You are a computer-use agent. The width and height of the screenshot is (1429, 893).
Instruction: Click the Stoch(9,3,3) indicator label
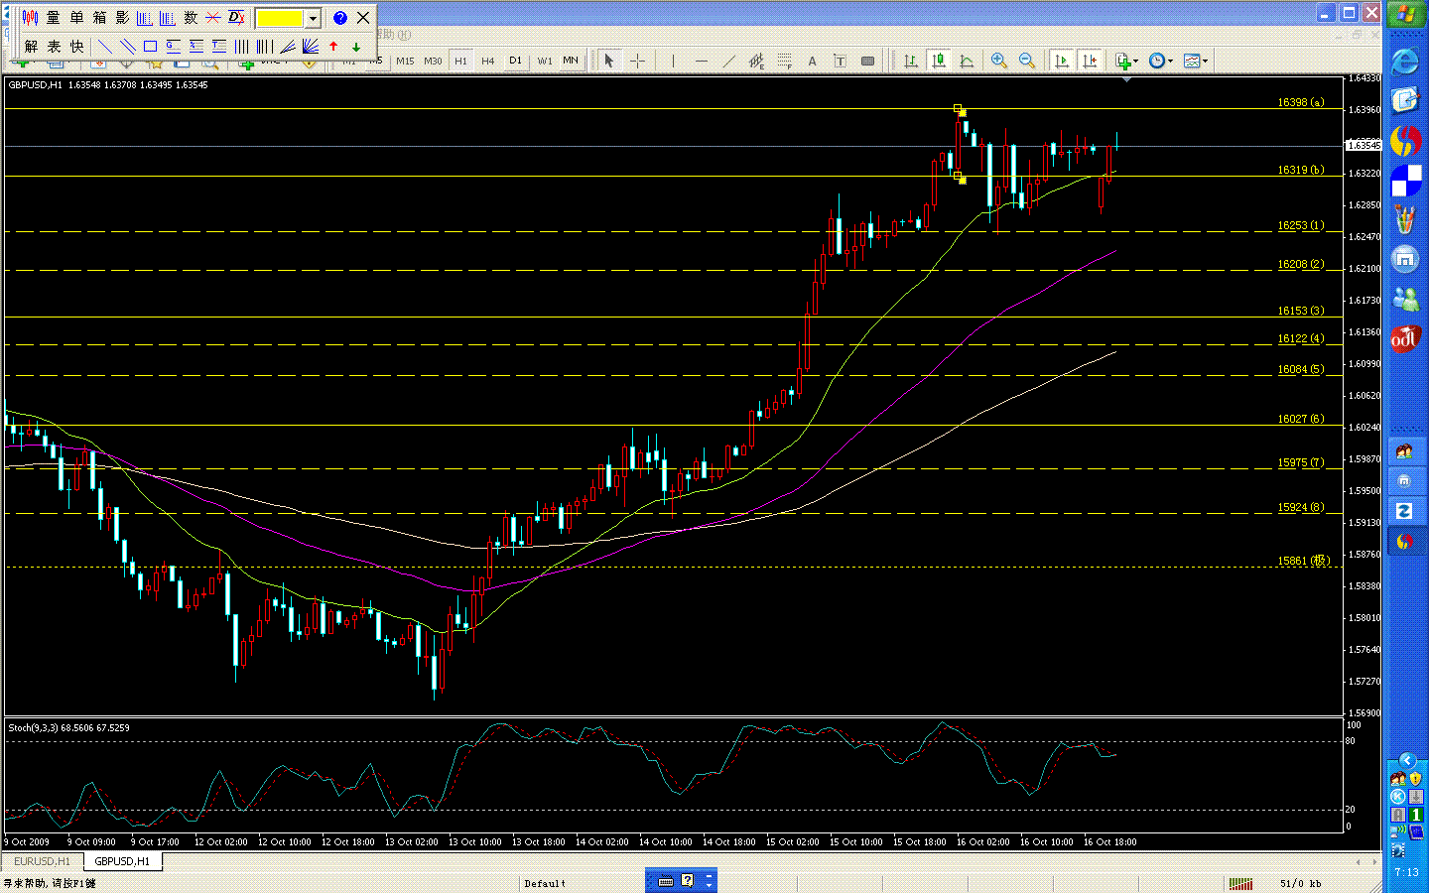pyautogui.click(x=68, y=727)
